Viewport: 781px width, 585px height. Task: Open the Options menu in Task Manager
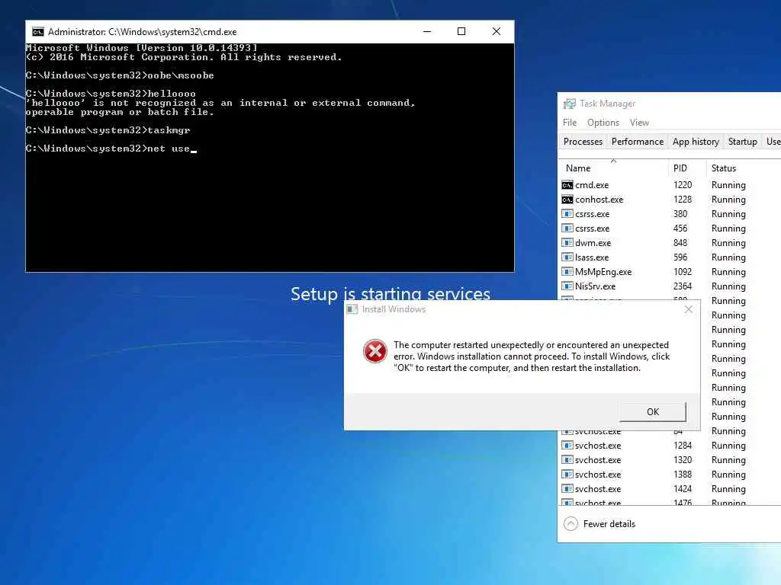coord(603,123)
